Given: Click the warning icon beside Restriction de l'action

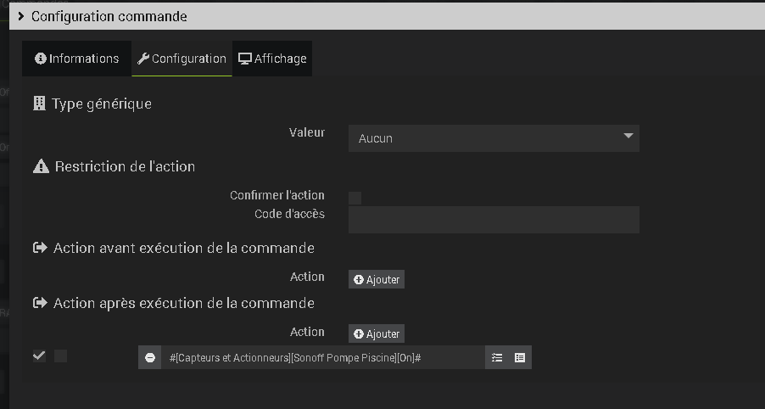Looking at the screenshot, I should [x=41, y=166].
